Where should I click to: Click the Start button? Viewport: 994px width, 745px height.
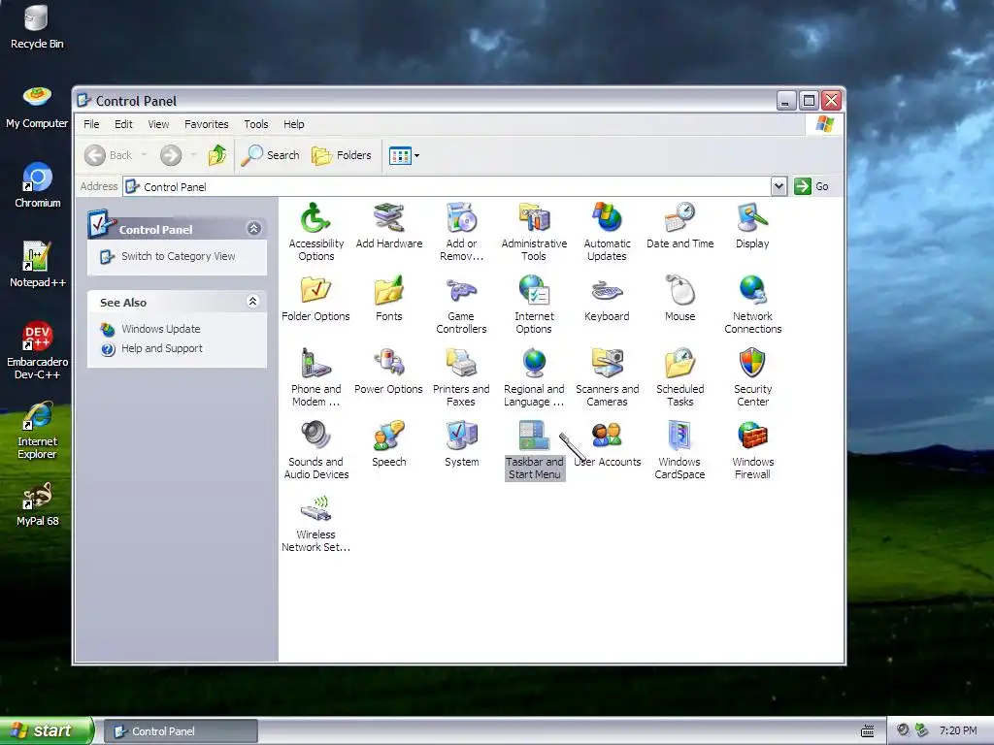point(47,730)
